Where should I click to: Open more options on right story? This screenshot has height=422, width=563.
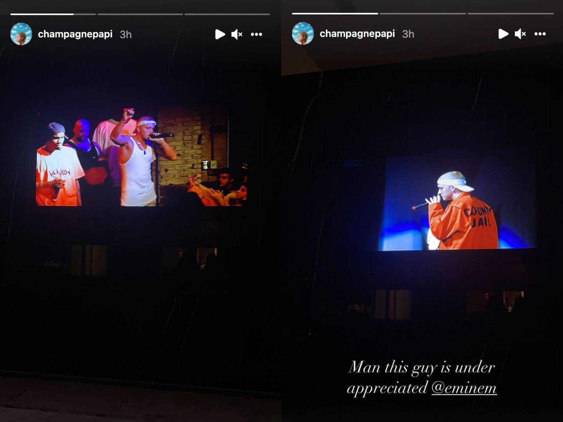pos(540,34)
